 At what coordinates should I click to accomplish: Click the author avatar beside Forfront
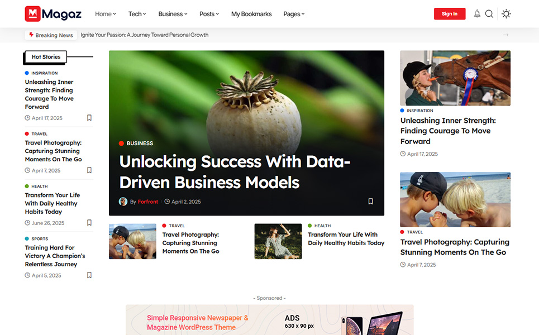[x=123, y=202]
